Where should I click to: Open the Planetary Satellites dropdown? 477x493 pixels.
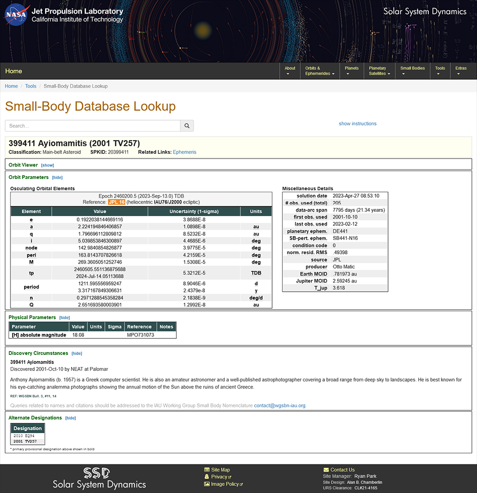click(380, 71)
